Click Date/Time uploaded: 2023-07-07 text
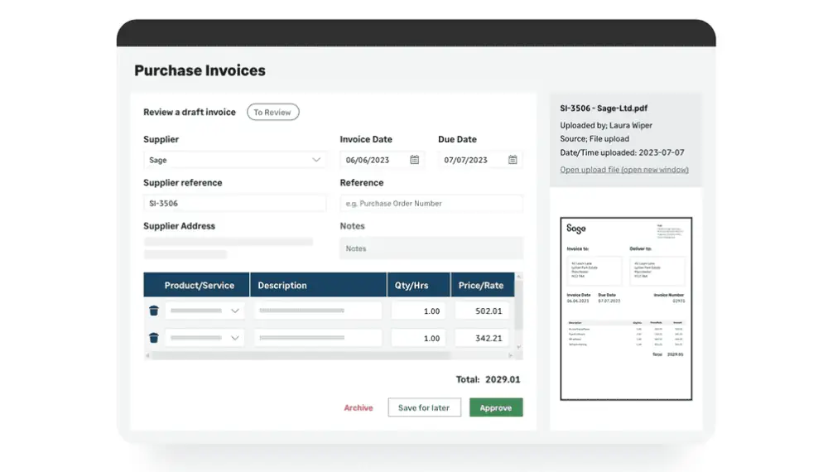The height and width of the screenshot is (472, 828). tap(622, 152)
